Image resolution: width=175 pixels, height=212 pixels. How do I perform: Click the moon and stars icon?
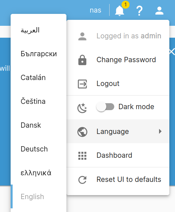tap(82, 108)
